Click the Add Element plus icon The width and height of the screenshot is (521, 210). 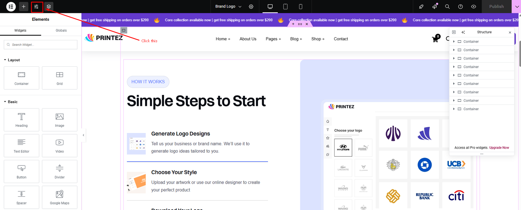(x=23, y=7)
